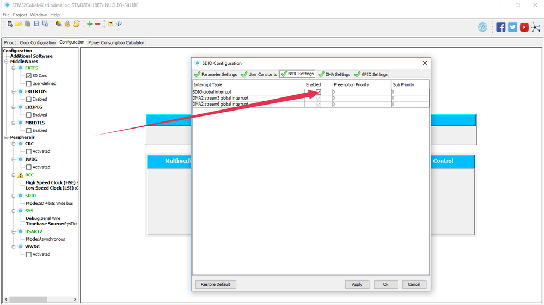This screenshot has height=305, width=544.
Task: Click the LIBJPEG cube icon
Action: pos(21,107)
